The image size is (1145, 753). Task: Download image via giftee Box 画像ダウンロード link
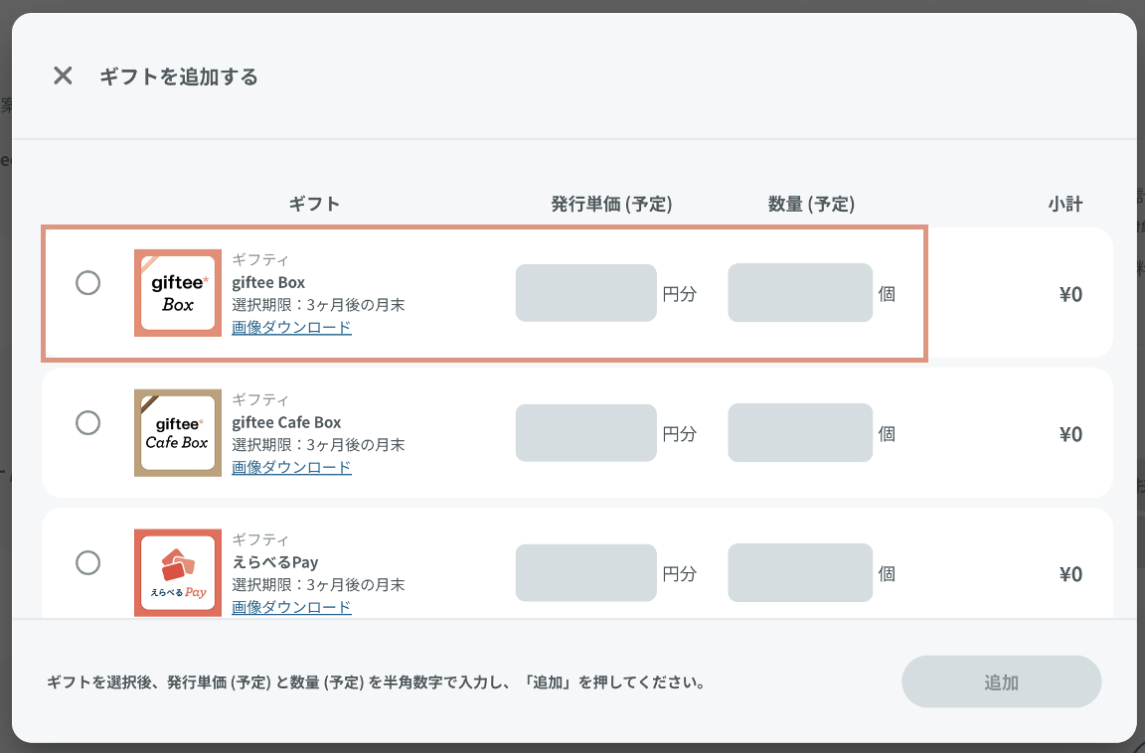[x=291, y=327]
